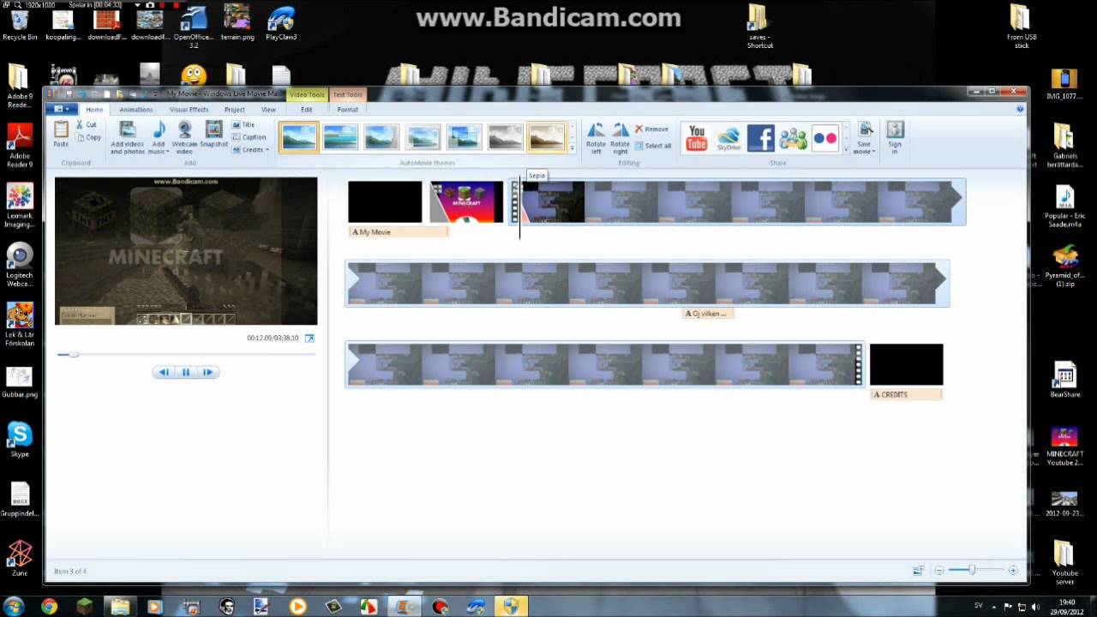Switch to the Project tab
This screenshot has width=1097, height=617.
pos(235,110)
